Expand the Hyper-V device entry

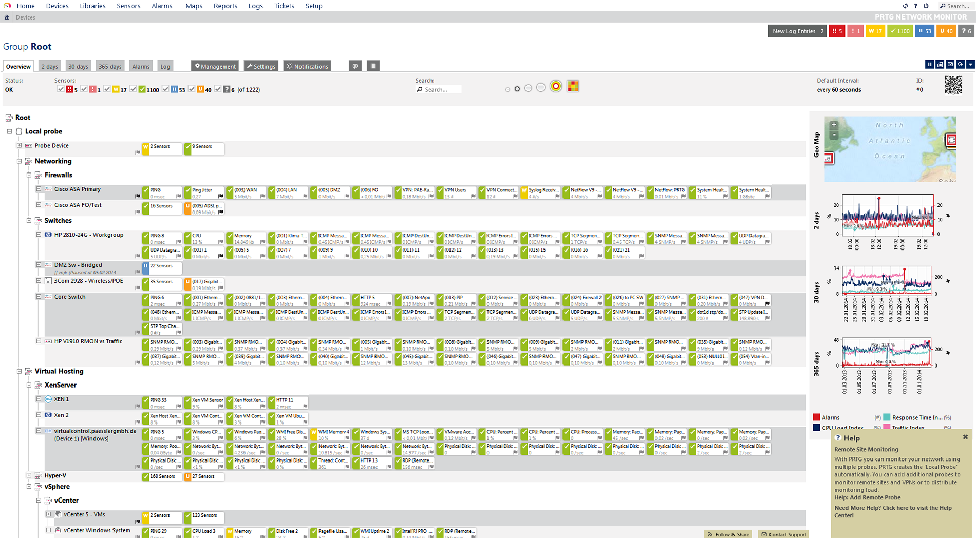pyautogui.click(x=29, y=475)
